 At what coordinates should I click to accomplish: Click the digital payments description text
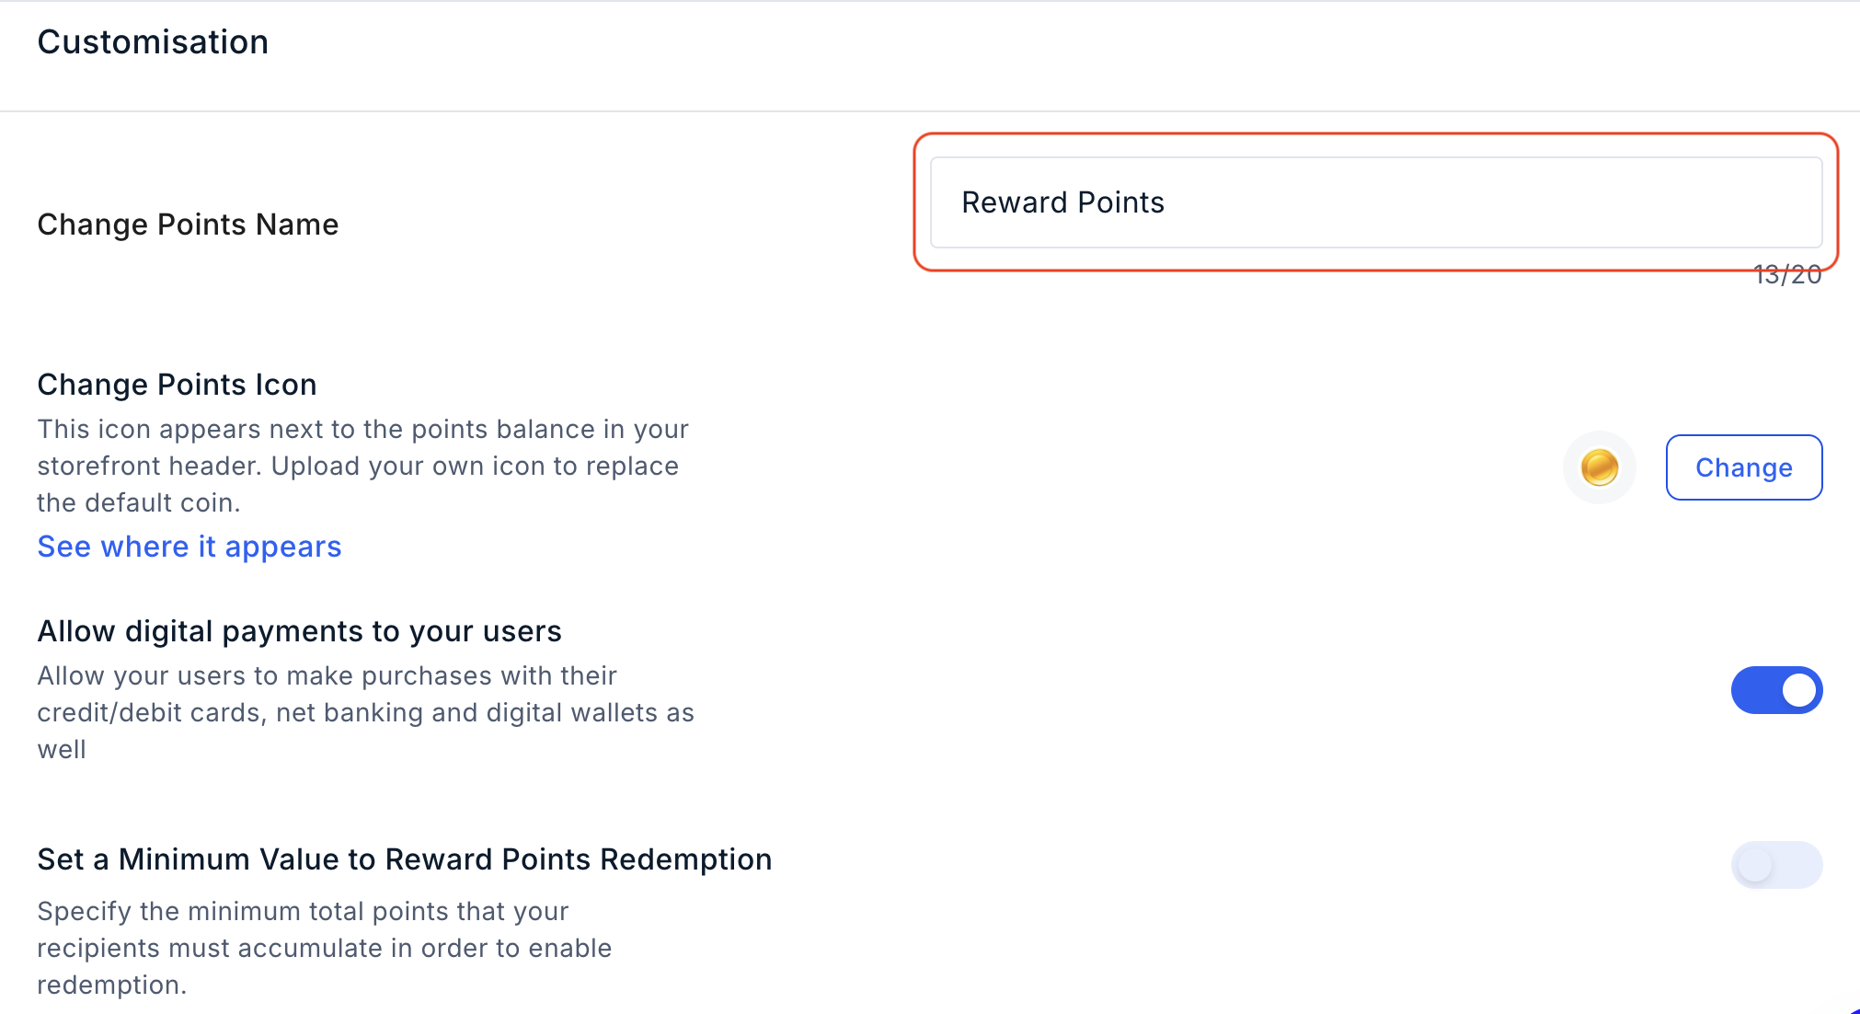coord(365,712)
